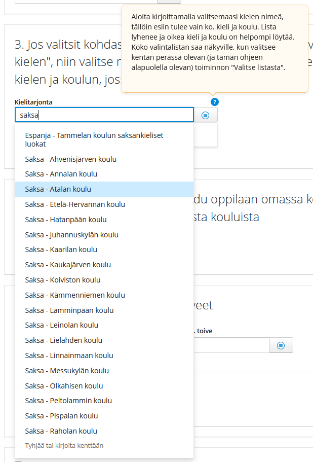This screenshot has width=313, height=462.
Task: Choose Saksa - Ahvenisjärven koulu option
Action: (x=71, y=159)
